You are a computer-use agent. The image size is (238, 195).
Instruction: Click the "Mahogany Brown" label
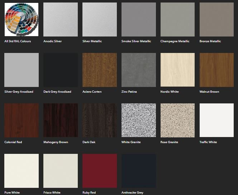(x=56, y=142)
